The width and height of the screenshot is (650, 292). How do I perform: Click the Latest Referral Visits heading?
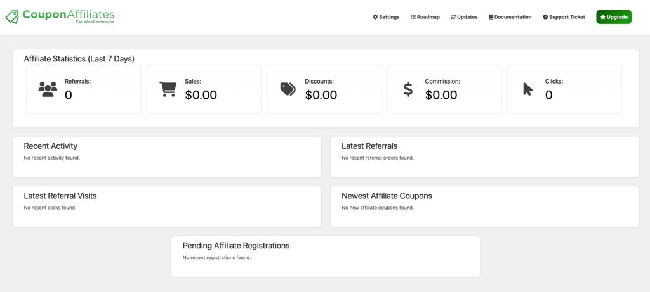click(x=60, y=196)
